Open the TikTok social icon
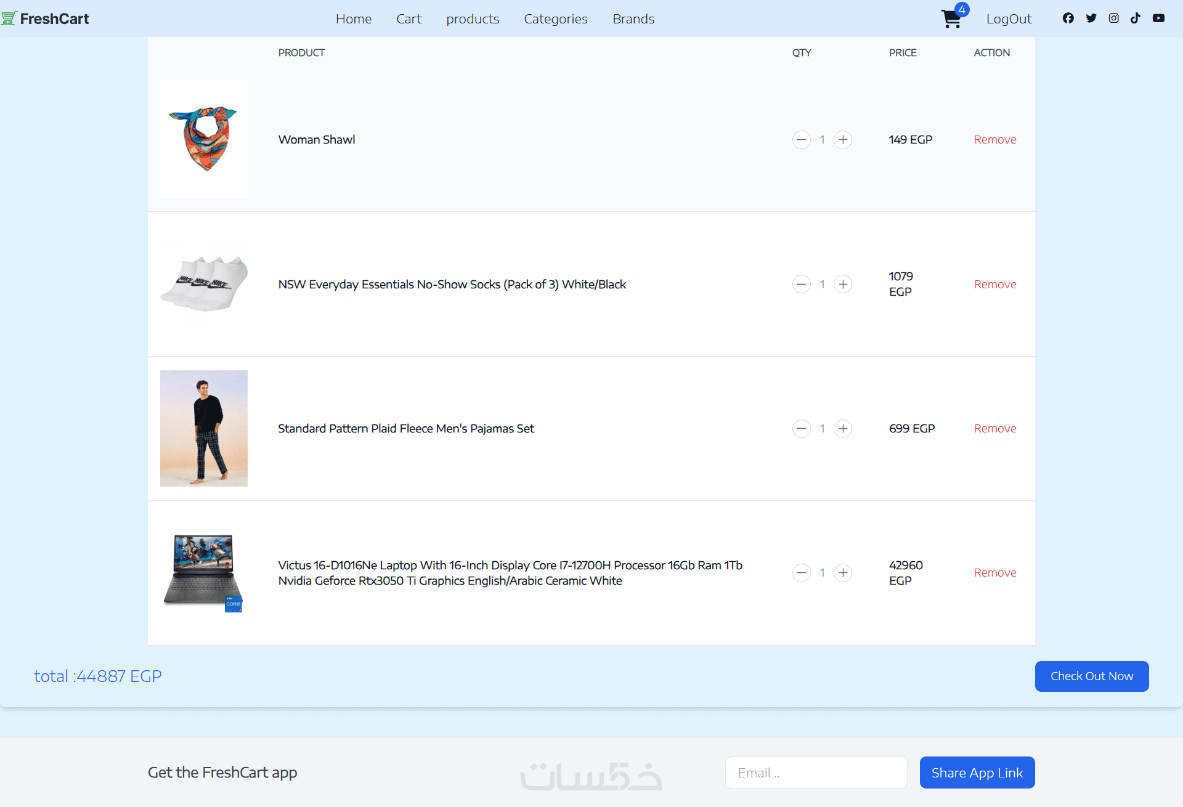 point(1136,18)
